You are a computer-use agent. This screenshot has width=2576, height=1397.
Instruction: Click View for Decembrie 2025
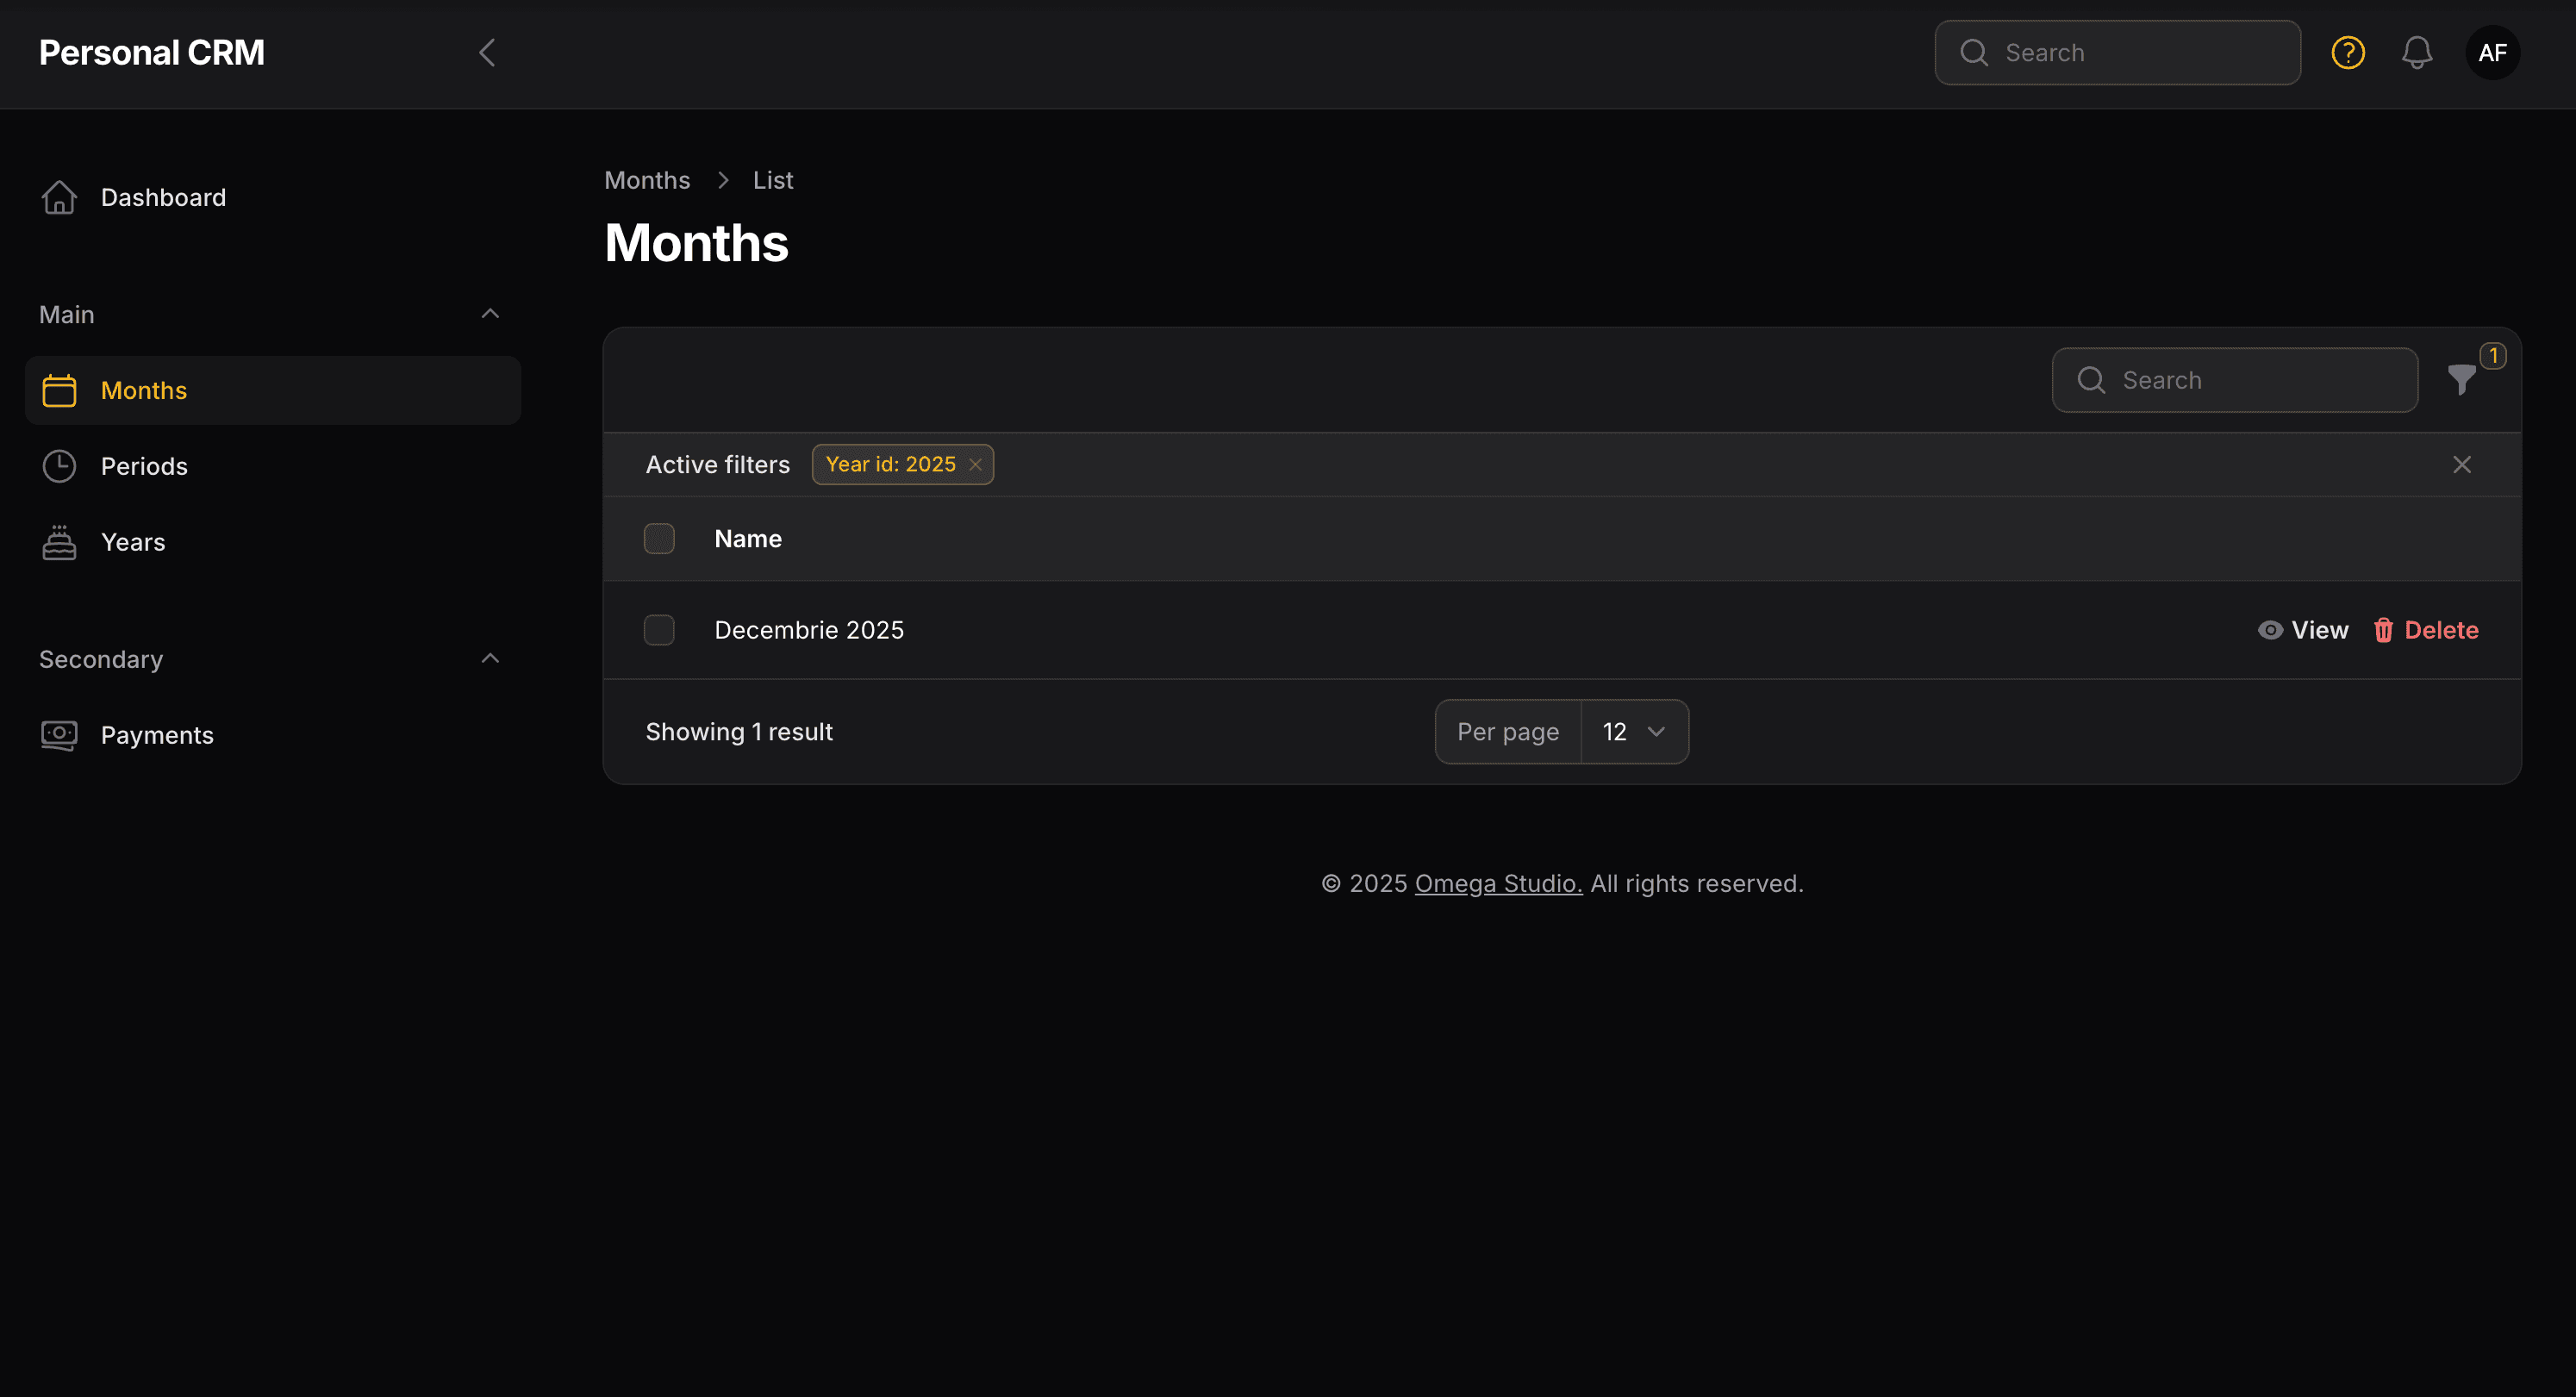pos(2302,629)
